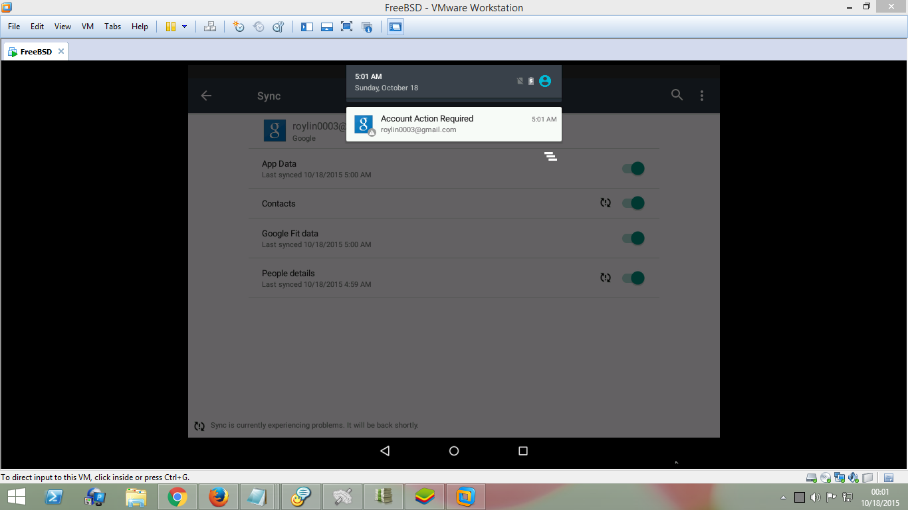
Task: Open the volume control in system tray
Action: click(815, 497)
